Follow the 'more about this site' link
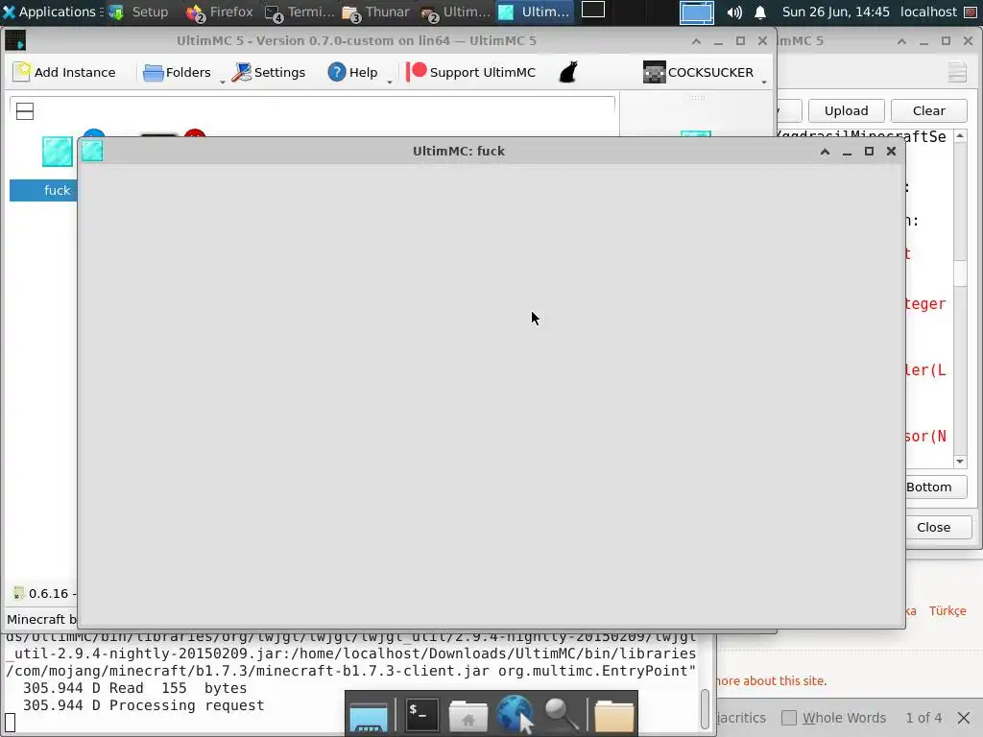 772,680
